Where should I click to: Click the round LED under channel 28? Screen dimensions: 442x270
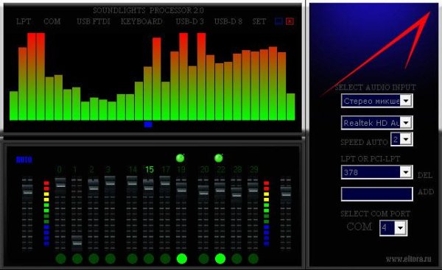pyautogui.click(x=236, y=258)
